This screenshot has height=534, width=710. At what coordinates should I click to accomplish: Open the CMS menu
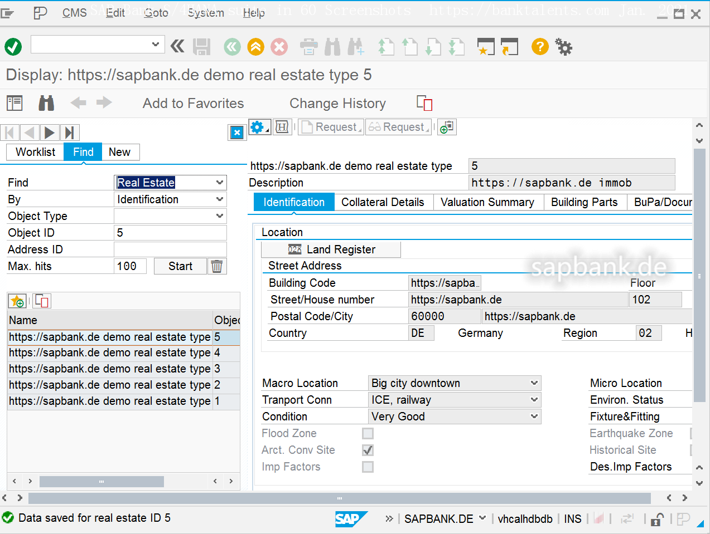[x=75, y=13]
